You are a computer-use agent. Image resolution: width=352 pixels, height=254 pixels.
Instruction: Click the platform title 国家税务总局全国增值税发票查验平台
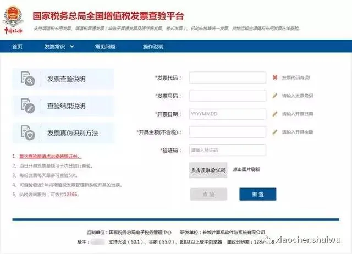tap(108, 16)
